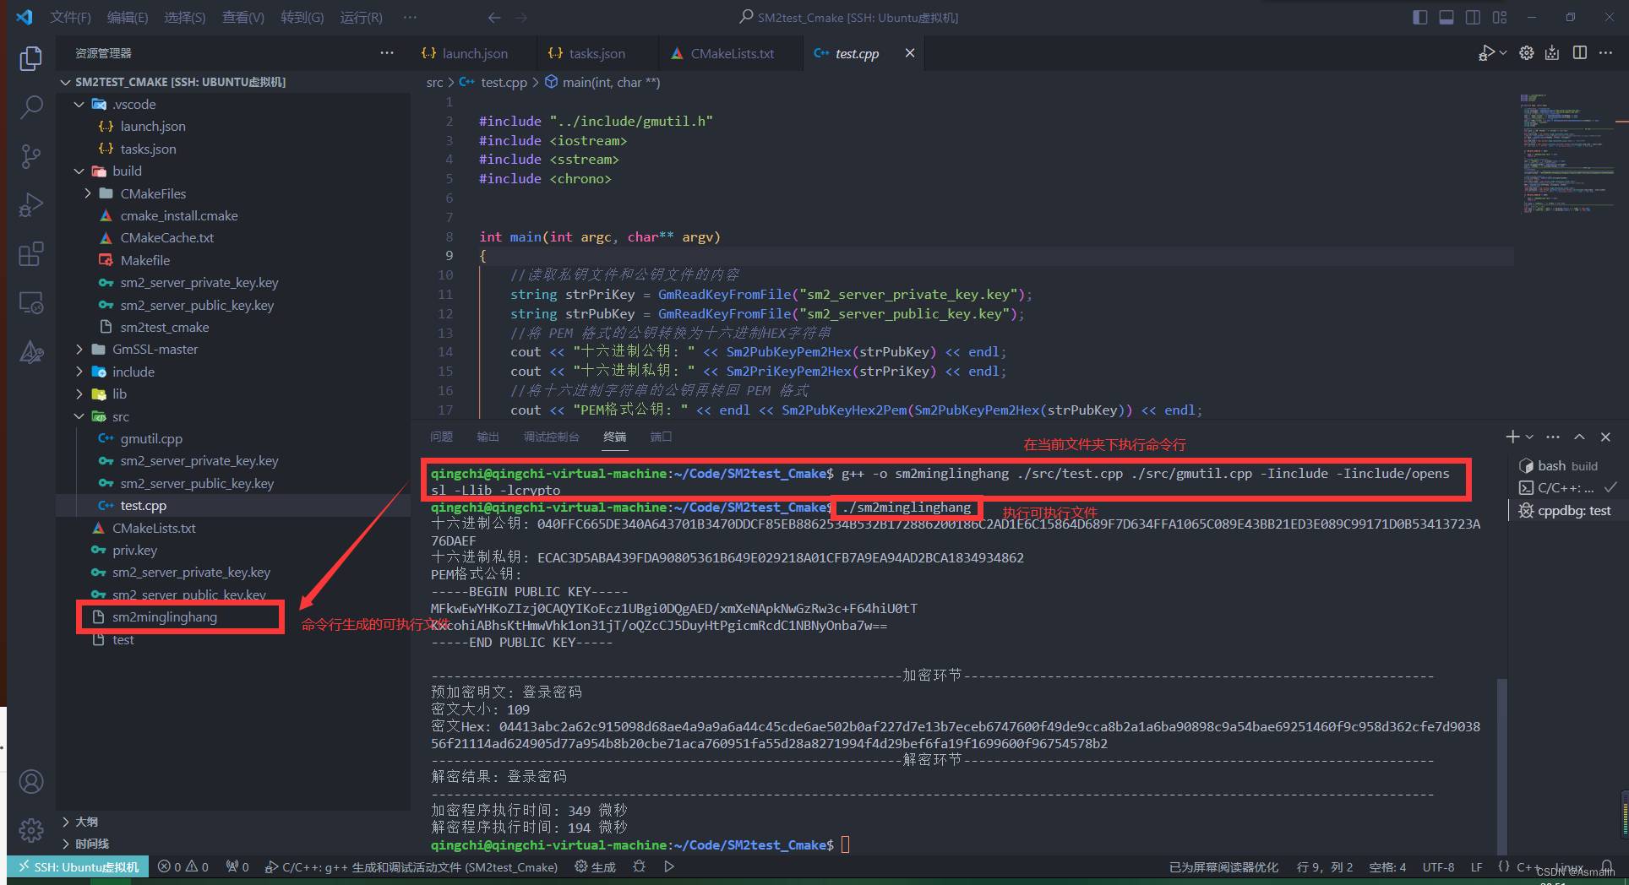The image size is (1629, 885).
Task: Click the CMake launch play icon in status bar
Action: 669,866
